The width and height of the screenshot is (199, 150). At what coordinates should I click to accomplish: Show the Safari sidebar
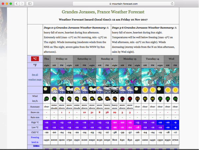(30, 4)
